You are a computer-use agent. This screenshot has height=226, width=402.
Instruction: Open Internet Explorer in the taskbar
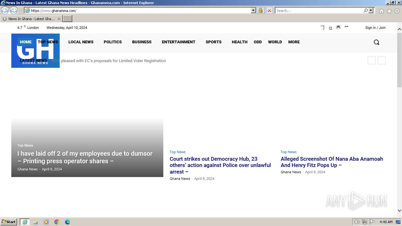coord(25,222)
